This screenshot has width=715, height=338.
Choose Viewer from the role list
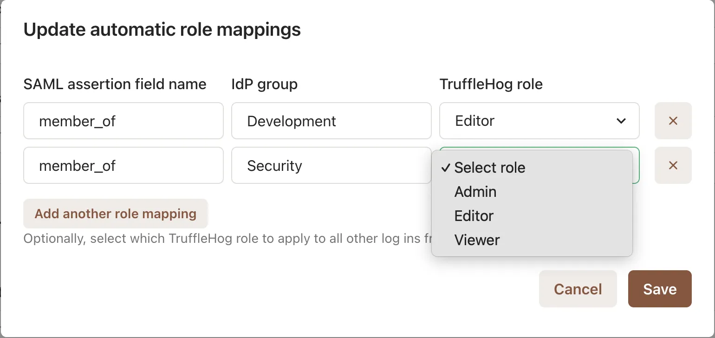pyautogui.click(x=532, y=240)
